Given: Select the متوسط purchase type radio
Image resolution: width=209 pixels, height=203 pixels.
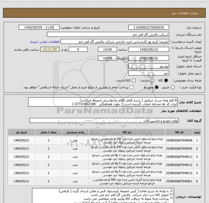Looking at the screenshot, I should point(157,87).
